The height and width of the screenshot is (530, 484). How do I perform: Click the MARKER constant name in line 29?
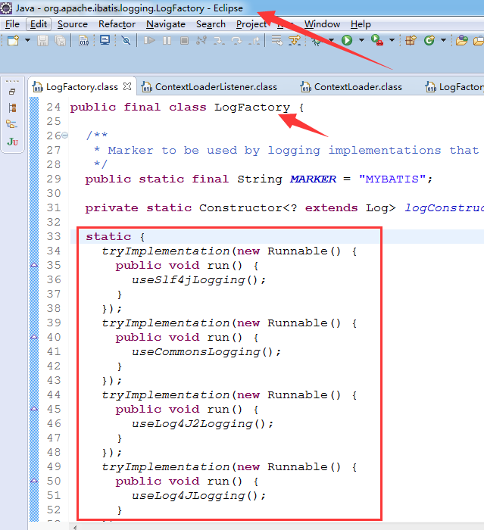point(313,179)
